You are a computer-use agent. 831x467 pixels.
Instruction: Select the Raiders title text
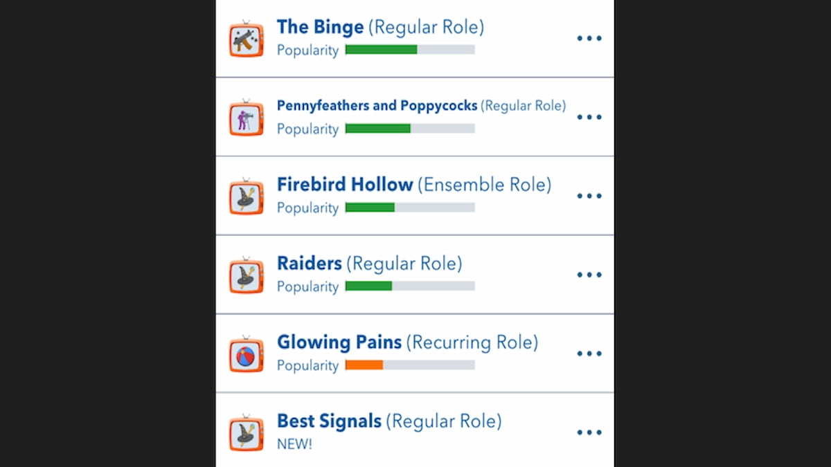pos(310,264)
